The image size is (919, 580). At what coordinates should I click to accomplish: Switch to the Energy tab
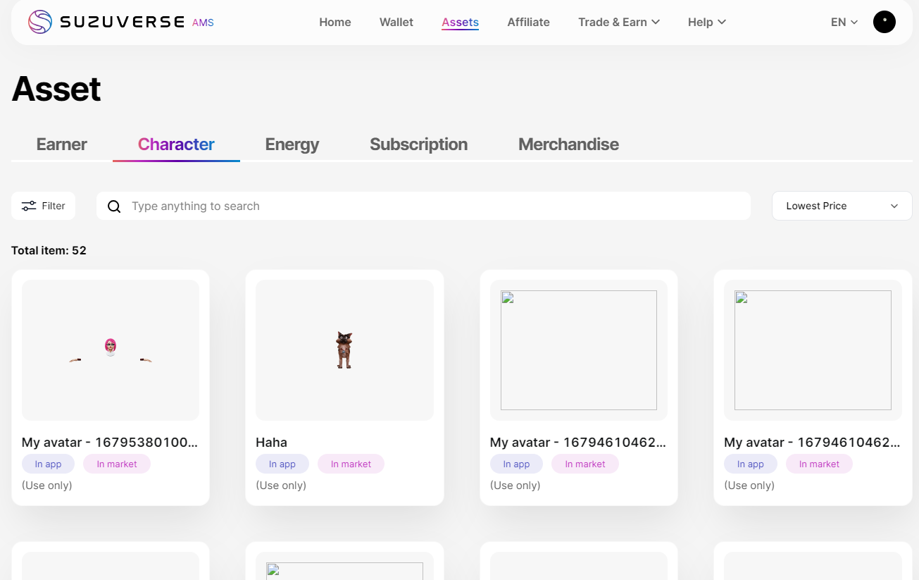pyautogui.click(x=292, y=144)
